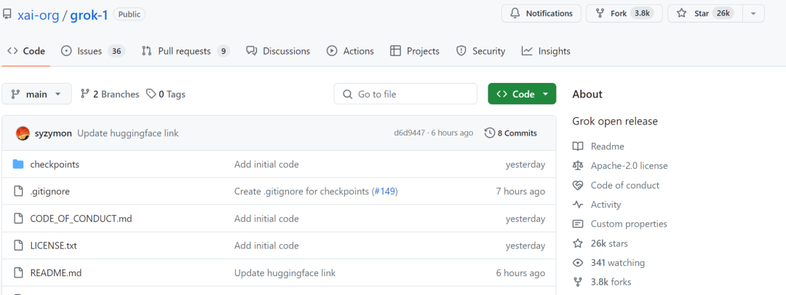Open the 8 Commits history
Screen dimensions: 786x295
pos(512,133)
